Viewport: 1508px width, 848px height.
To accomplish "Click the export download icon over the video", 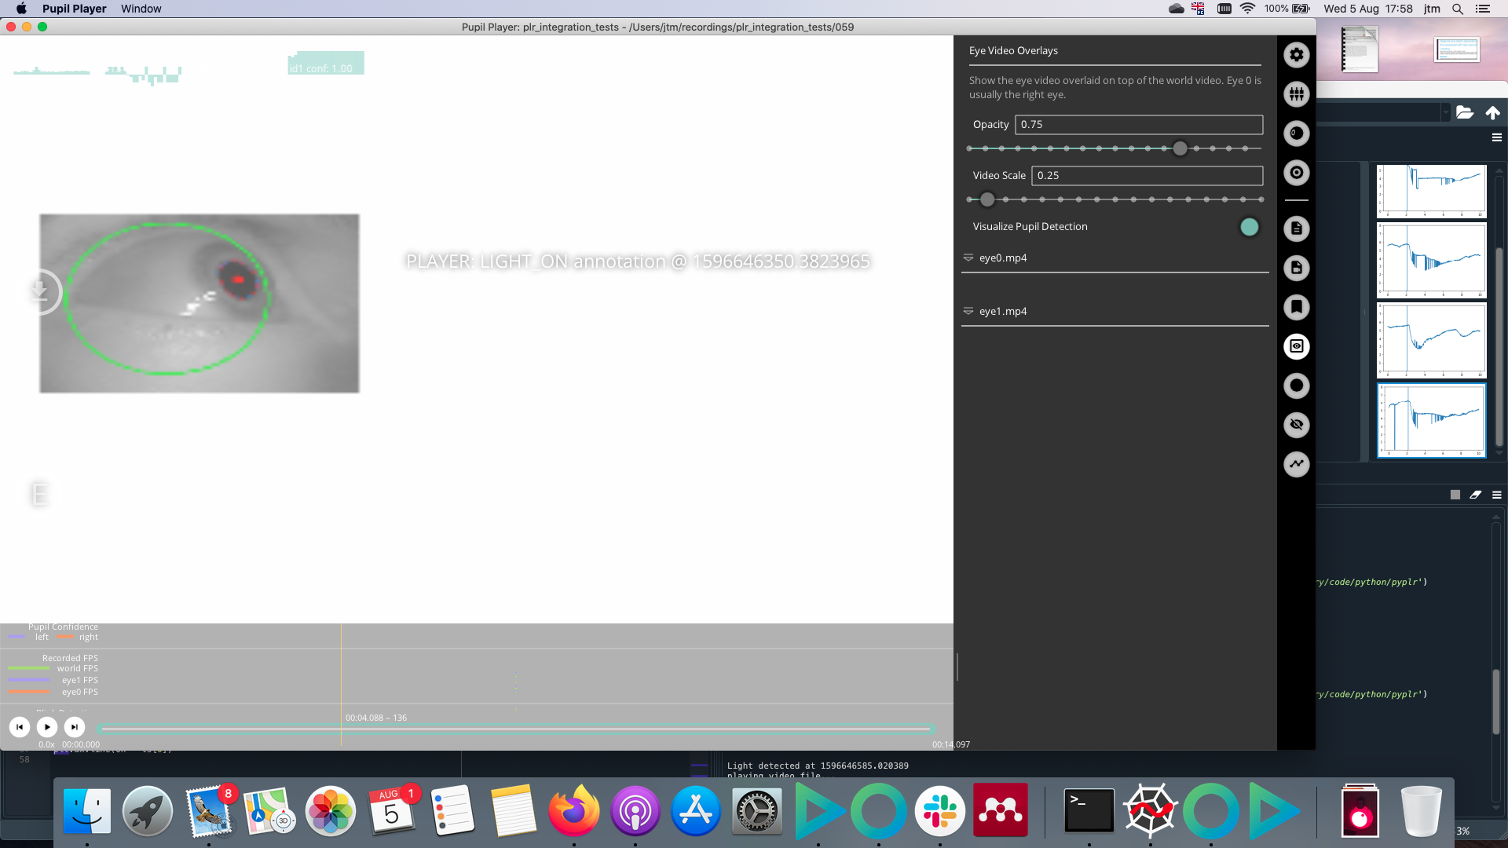I will tap(39, 291).
